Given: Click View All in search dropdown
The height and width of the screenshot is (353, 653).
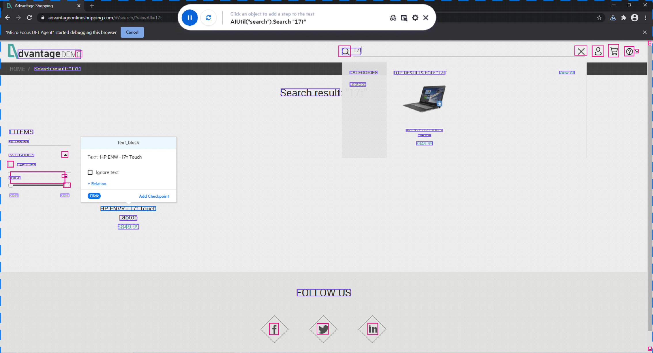Looking at the screenshot, I should click(x=567, y=73).
